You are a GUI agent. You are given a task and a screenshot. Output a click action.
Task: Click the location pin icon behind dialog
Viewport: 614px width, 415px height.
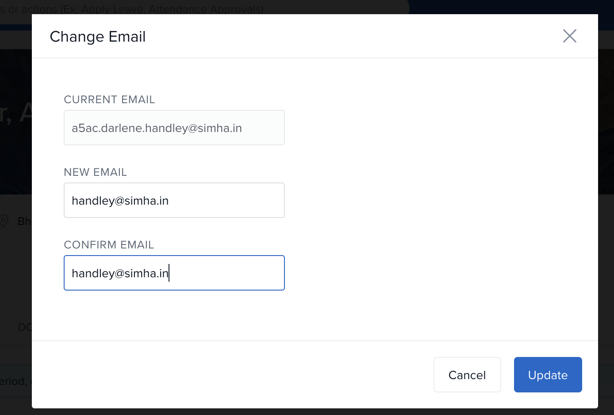pyautogui.click(x=4, y=221)
